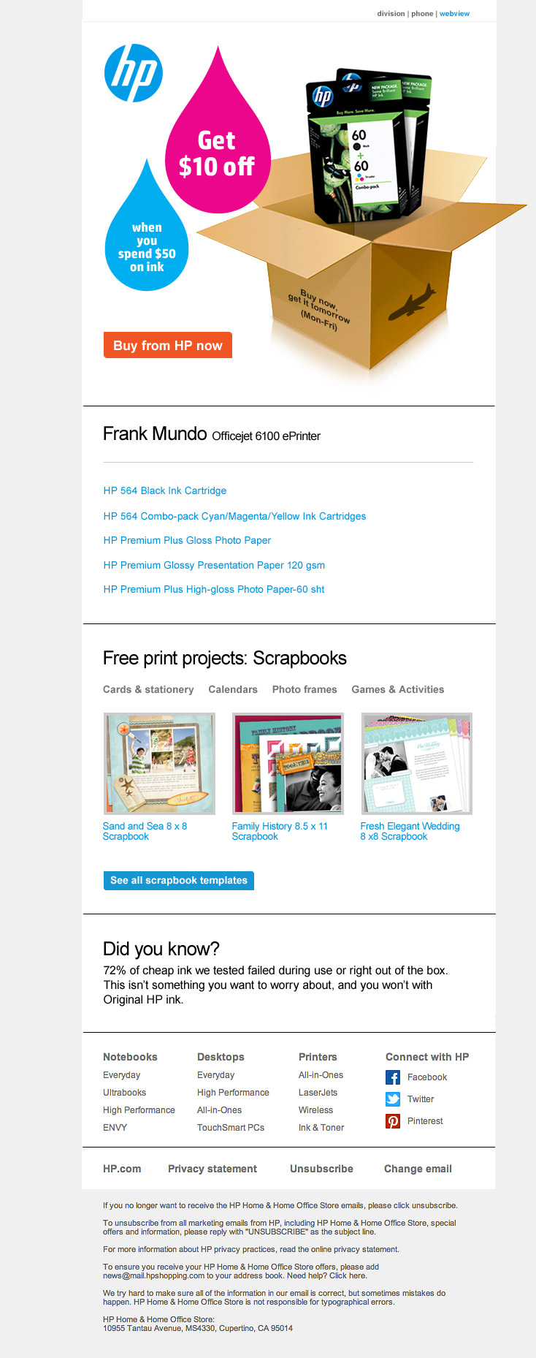Click See all scrapbook templates button
The height and width of the screenshot is (1358, 536).
click(179, 881)
